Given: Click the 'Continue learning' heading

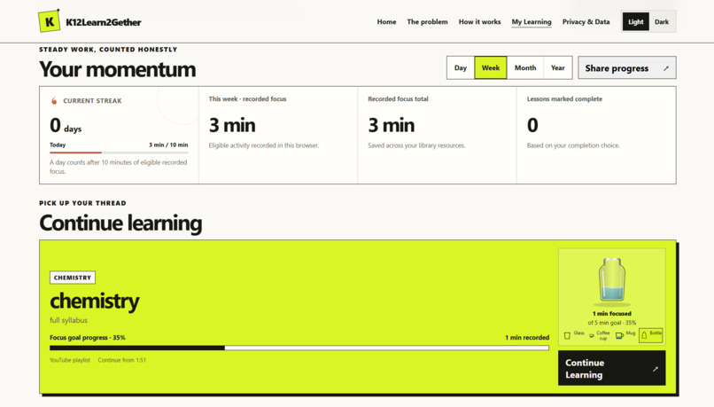Looking at the screenshot, I should click(120, 223).
